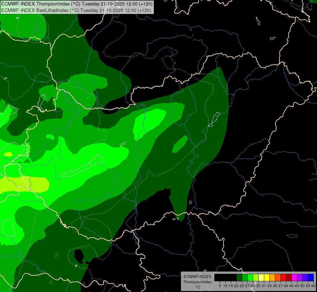Click the dark green 20-25 legend swatch
Screen dimensions: 317x292
pyautogui.click(x=239, y=277)
